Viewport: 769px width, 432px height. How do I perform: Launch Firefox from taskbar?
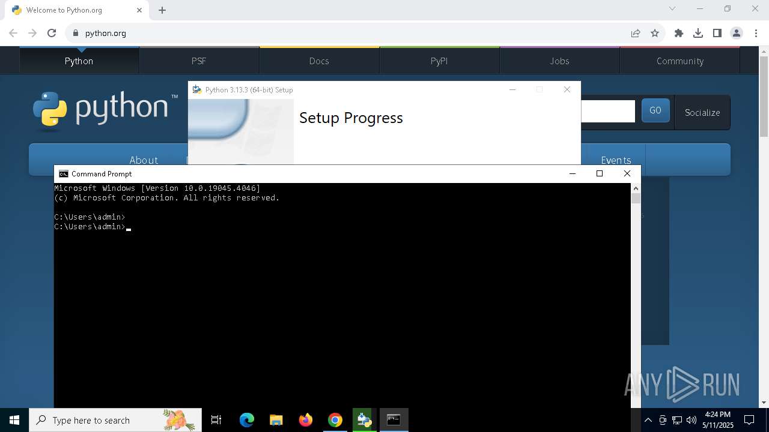[306, 420]
